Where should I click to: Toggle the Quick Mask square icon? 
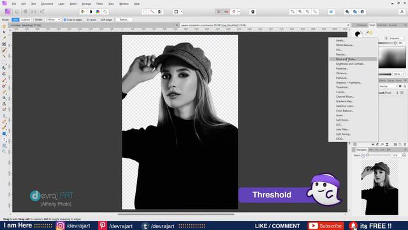pyautogui.click(x=176, y=11)
